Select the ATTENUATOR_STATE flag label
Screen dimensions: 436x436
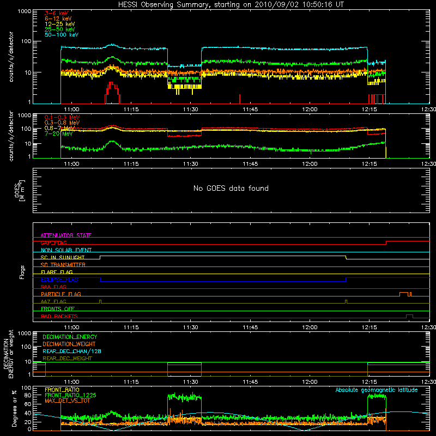[66, 235]
